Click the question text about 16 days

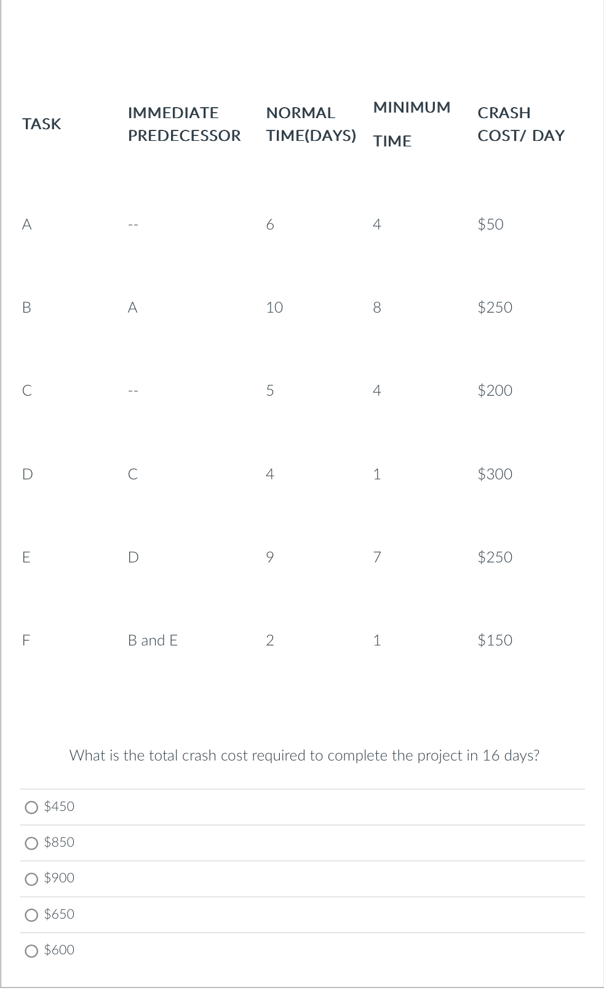click(304, 756)
